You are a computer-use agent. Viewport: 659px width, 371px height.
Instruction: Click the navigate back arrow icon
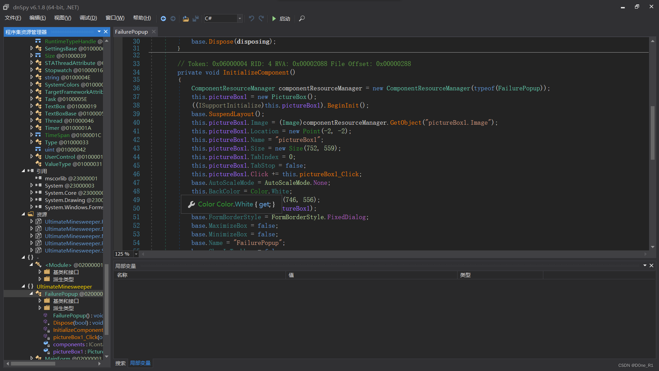point(163,19)
